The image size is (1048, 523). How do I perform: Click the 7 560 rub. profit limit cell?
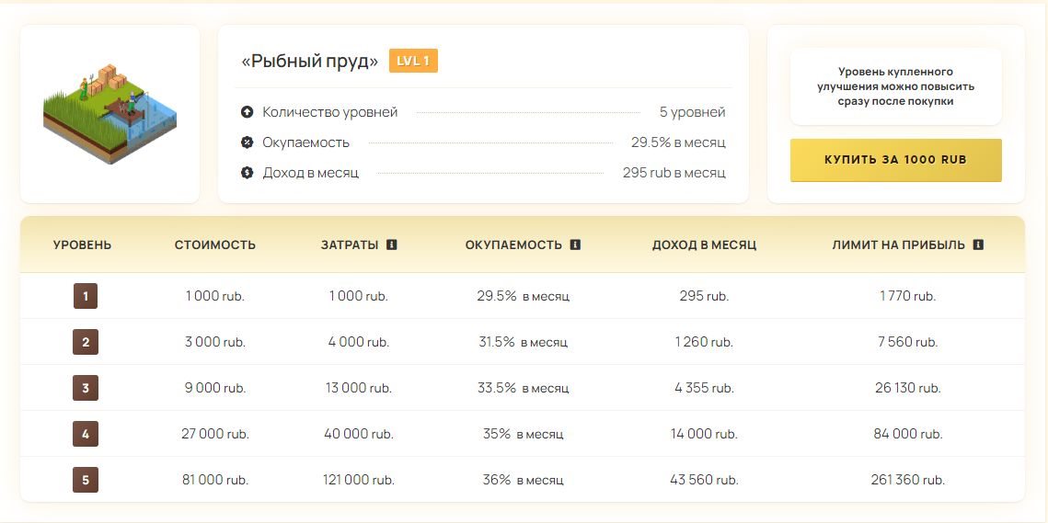coord(907,343)
